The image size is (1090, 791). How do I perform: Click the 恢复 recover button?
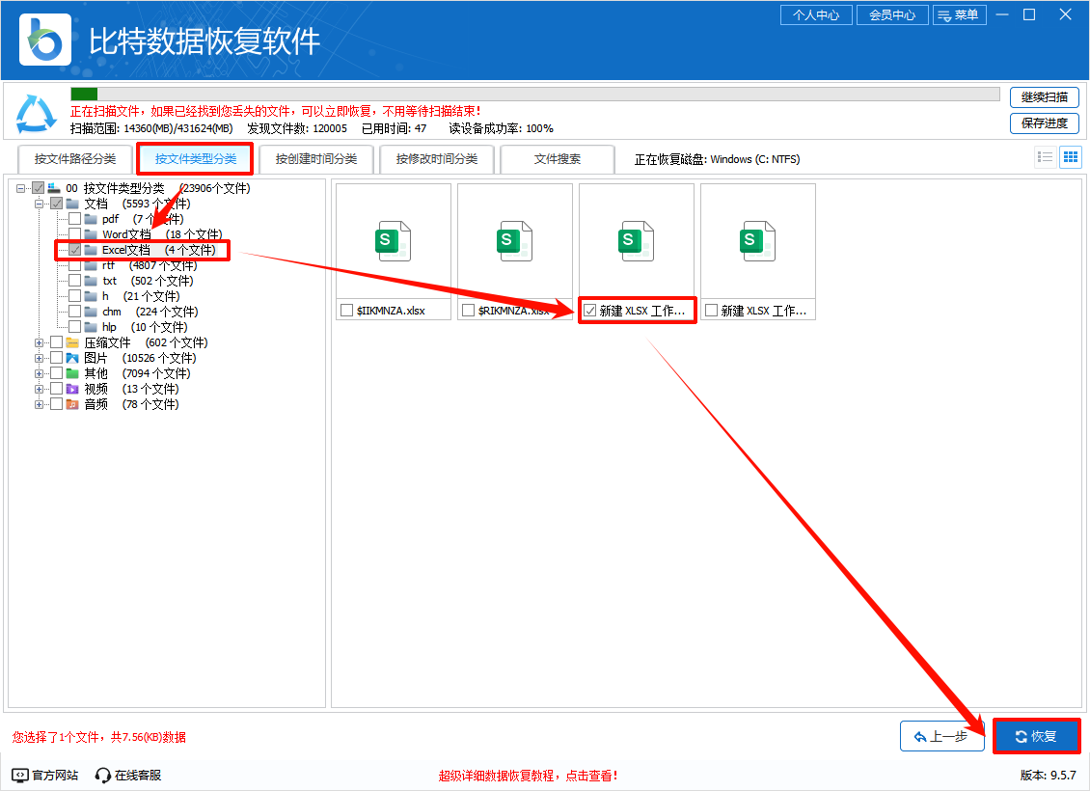click(1037, 736)
